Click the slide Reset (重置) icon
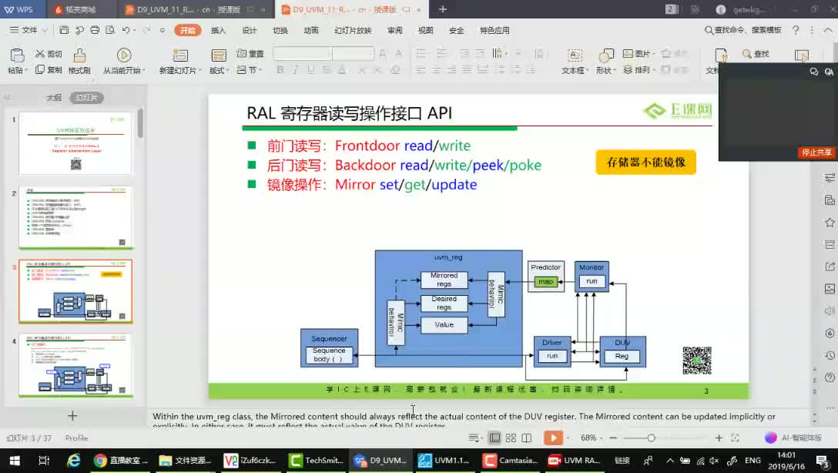Image resolution: width=838 pixels, height=473 pixels. point(242,53)
